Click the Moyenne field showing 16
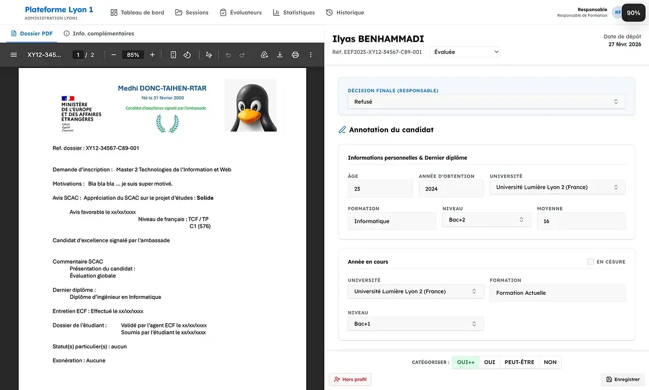 581,221
